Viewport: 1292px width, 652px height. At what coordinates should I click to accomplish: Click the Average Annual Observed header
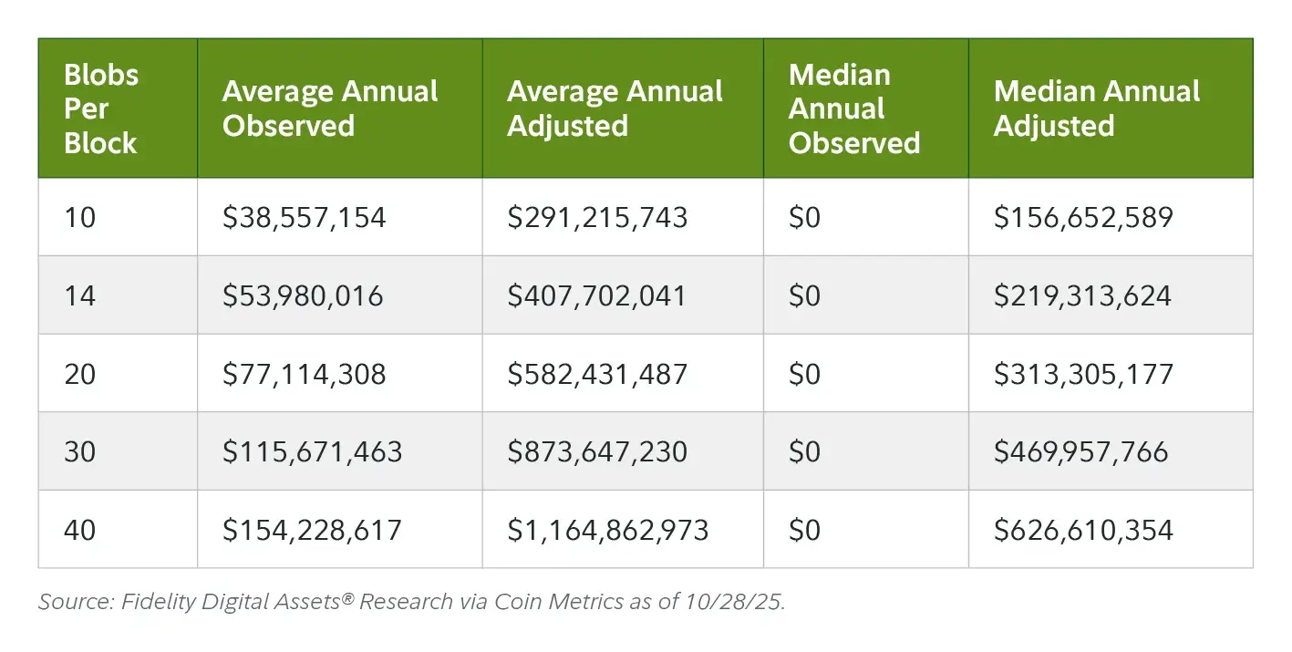click(330, 109)
